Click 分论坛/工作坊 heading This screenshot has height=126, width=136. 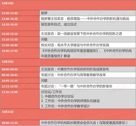pyautogui.click(x=51, y=92)
